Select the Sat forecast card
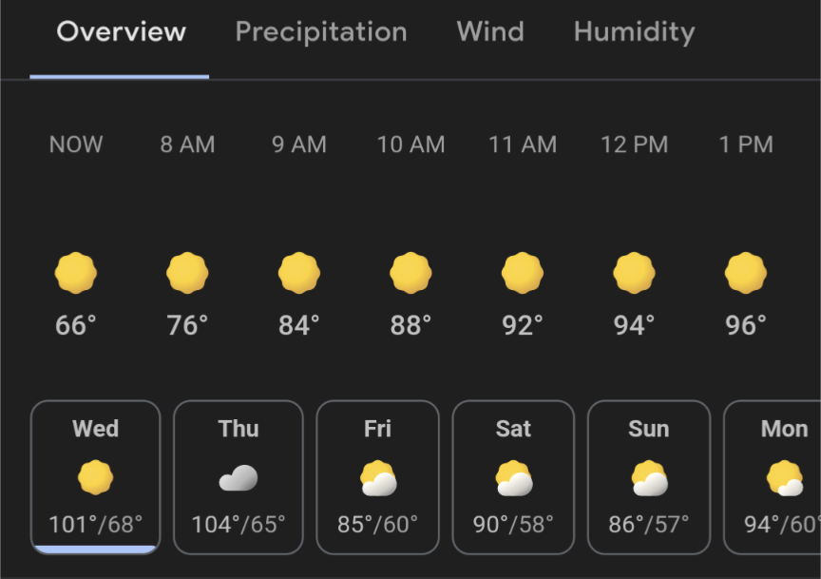The height and width of the screenshot is (579, 821). [513, 477]
